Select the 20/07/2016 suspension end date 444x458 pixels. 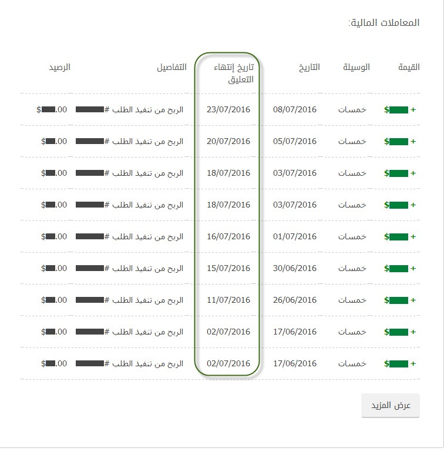[228, 141]
